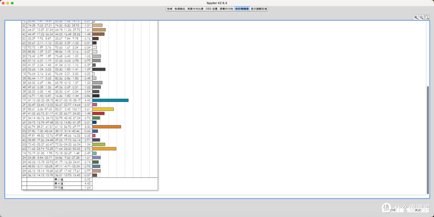Click the average value 1.04
The image size is (434, 217).
coord(88,188)
